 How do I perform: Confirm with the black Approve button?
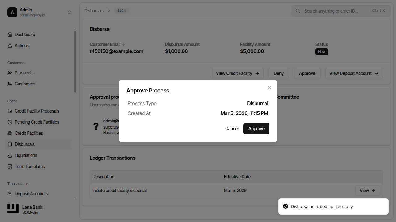click(256, 129)
